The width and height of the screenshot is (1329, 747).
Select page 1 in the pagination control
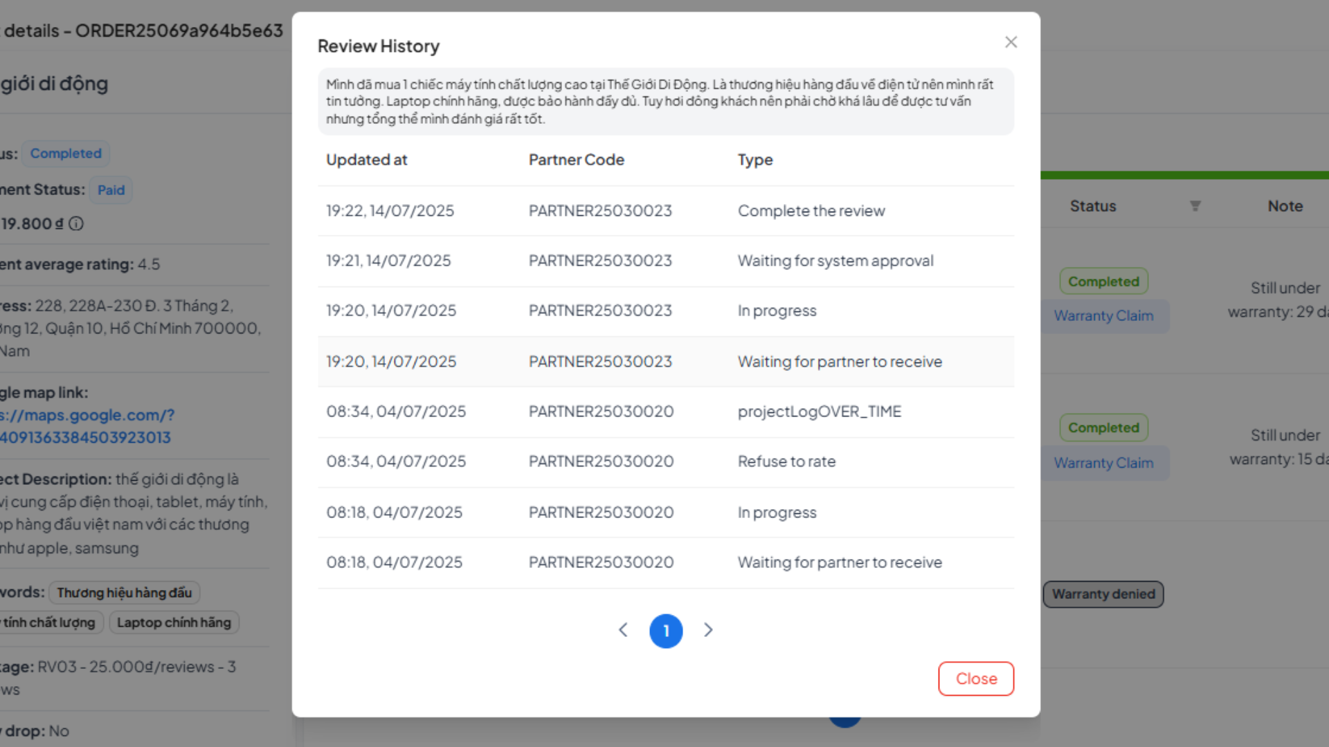666,630
